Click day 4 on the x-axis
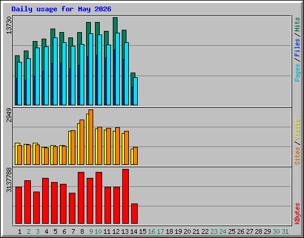Image resolution: width=304 pixels, height=238 pixels. click(x=46, y=231)
